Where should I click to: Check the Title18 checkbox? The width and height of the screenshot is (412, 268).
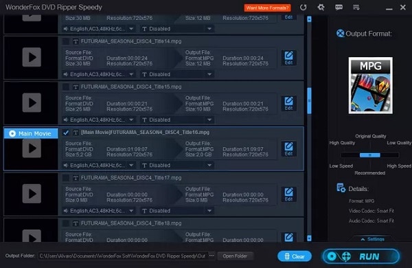coord(66,223)
